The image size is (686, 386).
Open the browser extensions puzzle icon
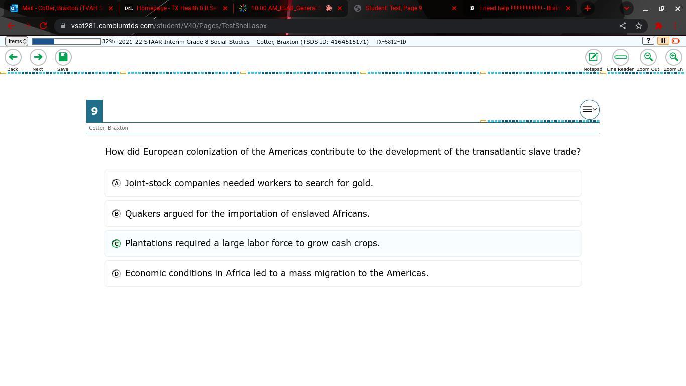659,26
